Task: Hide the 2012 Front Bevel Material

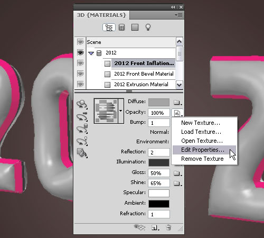Action: (x=80, y=74)
